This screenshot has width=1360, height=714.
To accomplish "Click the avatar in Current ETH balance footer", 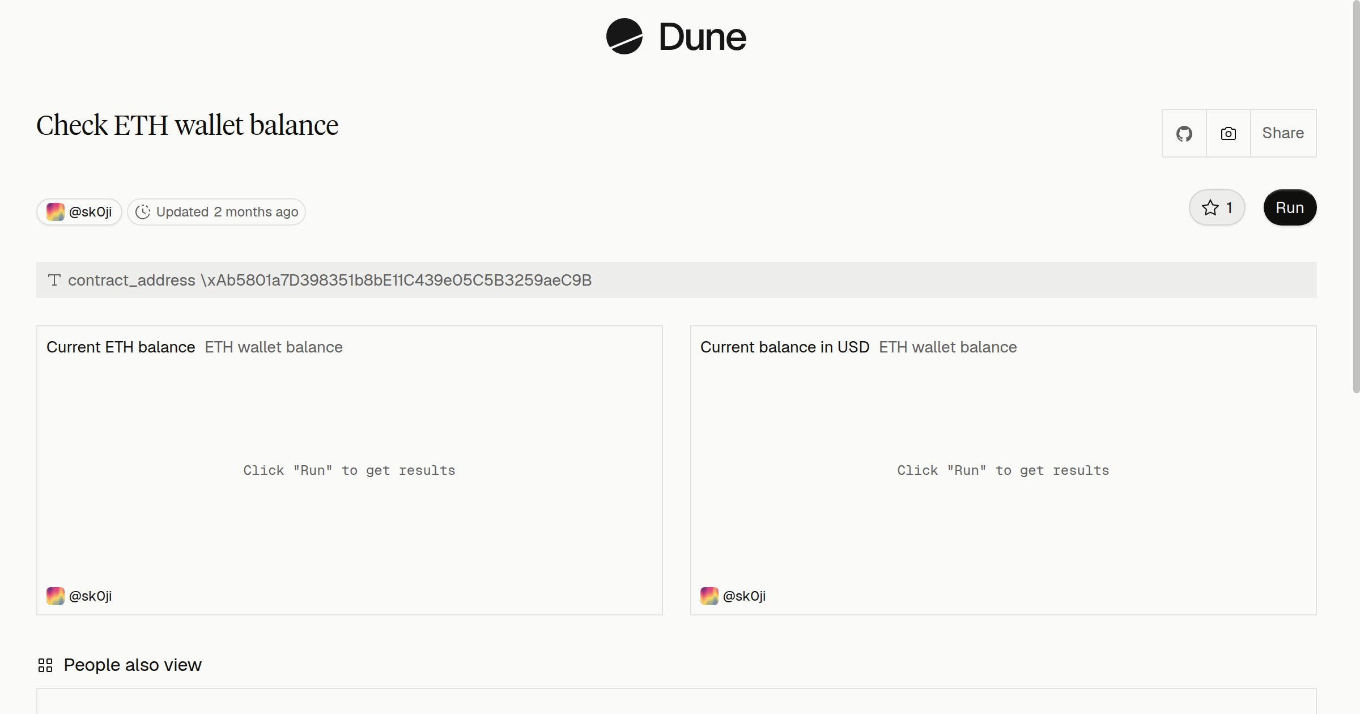I will tap(56, 596).
